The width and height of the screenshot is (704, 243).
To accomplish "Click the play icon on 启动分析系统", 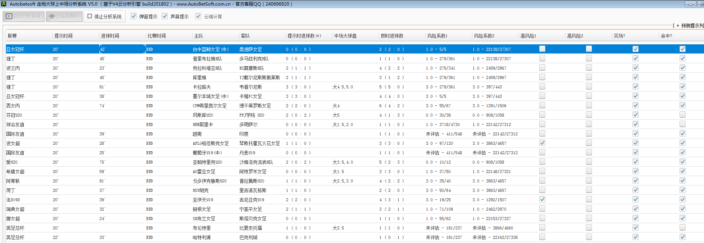I will 9,17.
